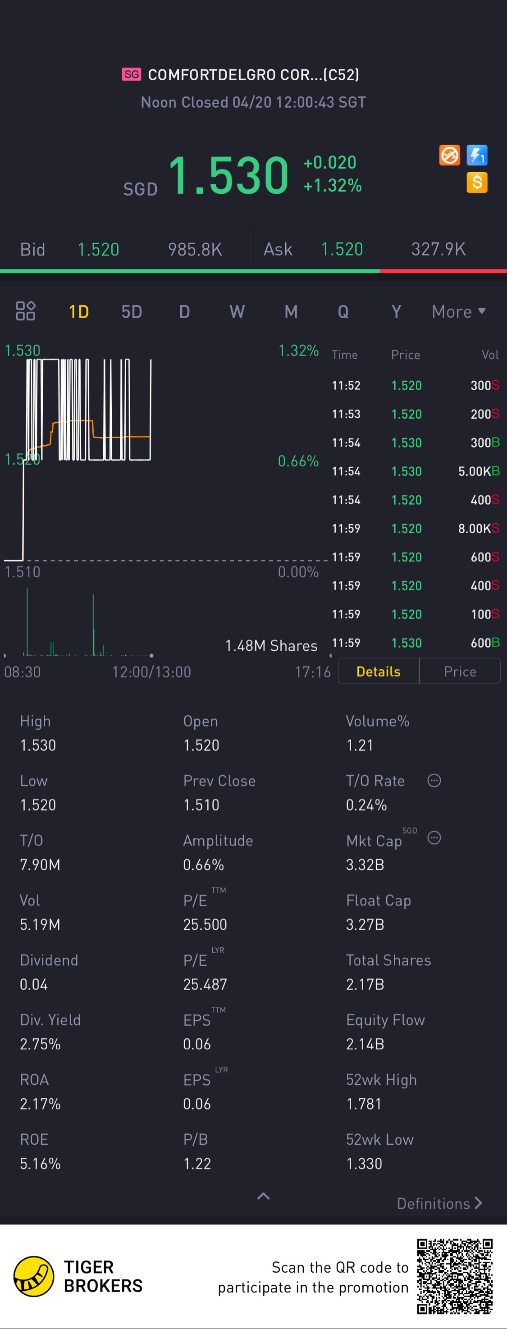The height and width of the screenshot is (1329, 507).
Task: Open the chart layout grid icon
Action: (x=25, y=311)
